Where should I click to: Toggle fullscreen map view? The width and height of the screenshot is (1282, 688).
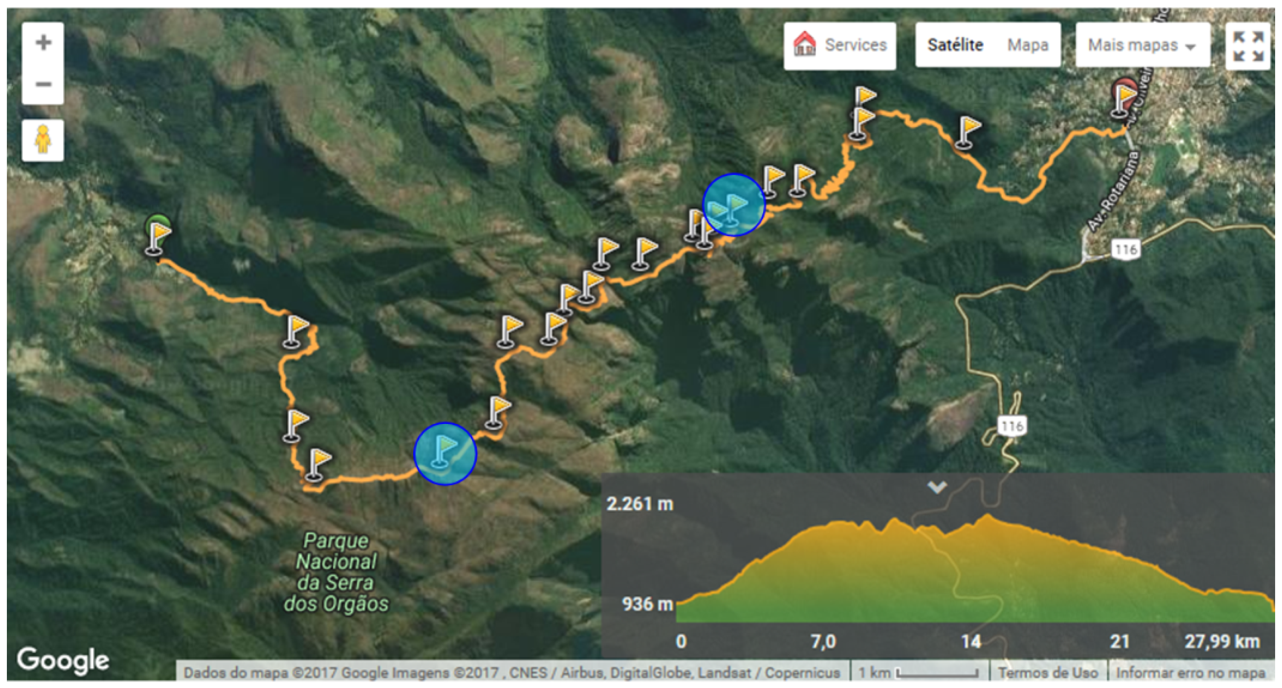pos(1249,46)
